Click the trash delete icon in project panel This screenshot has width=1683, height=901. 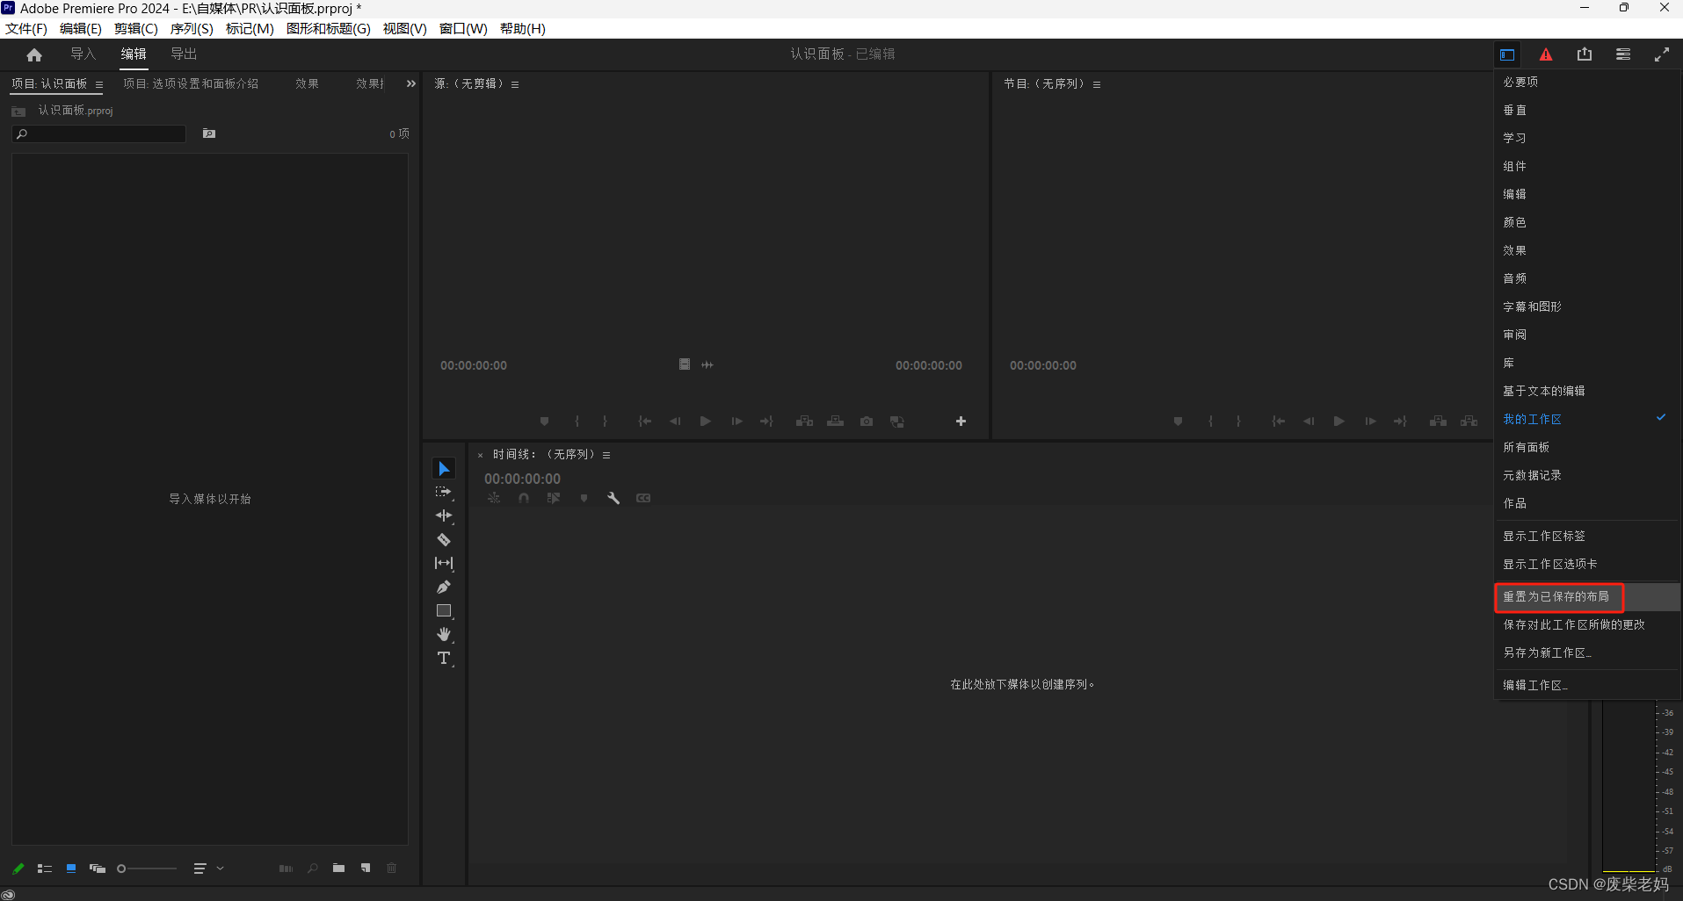coord(392,869)
